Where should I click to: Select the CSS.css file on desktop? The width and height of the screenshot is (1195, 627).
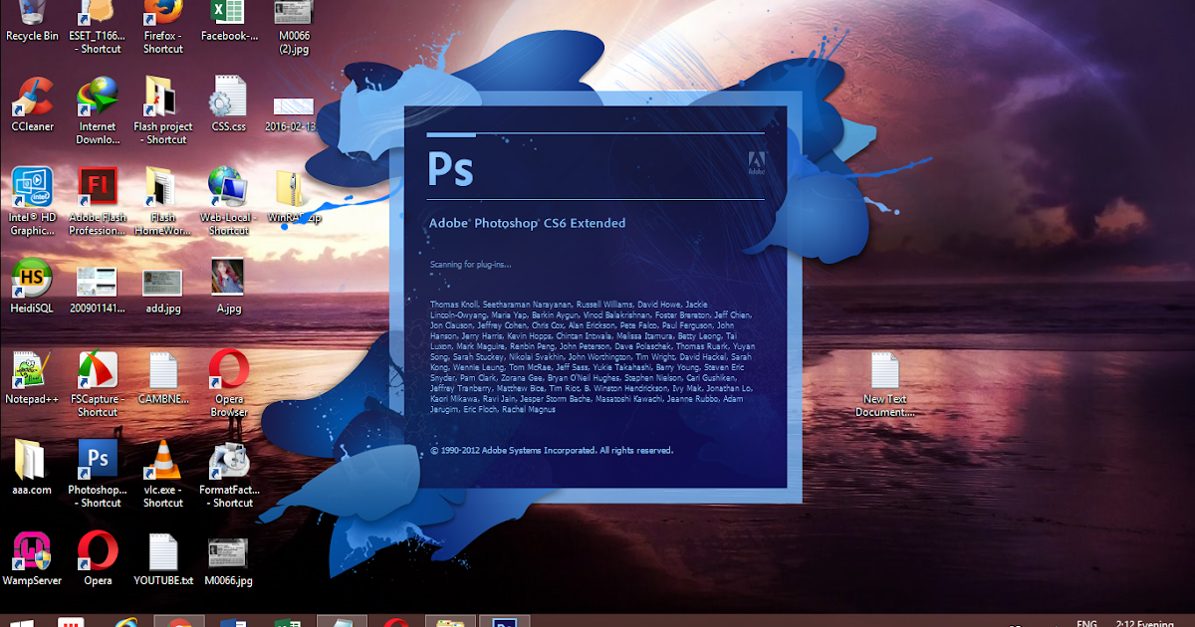coord(228,98)
